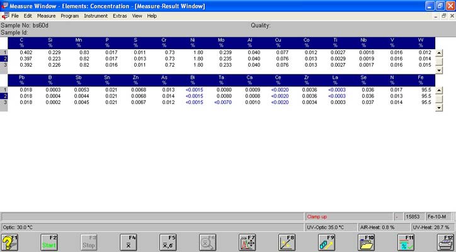Image resolution: width=456 pixels, height=252 pixels.
Task: Start measurement with F2 Start
Action: coord(49,242)
